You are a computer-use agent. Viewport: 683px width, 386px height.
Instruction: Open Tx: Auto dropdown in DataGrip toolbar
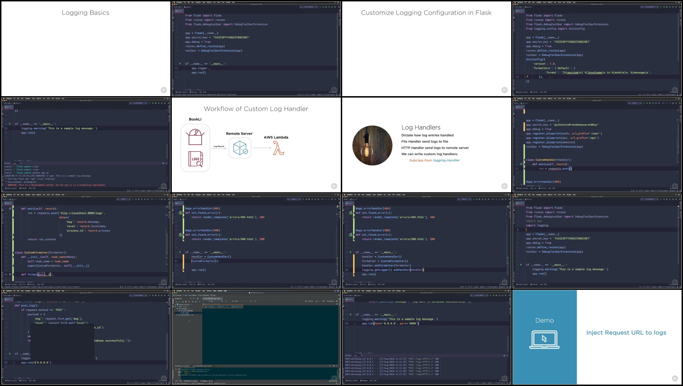pos(235,301)
